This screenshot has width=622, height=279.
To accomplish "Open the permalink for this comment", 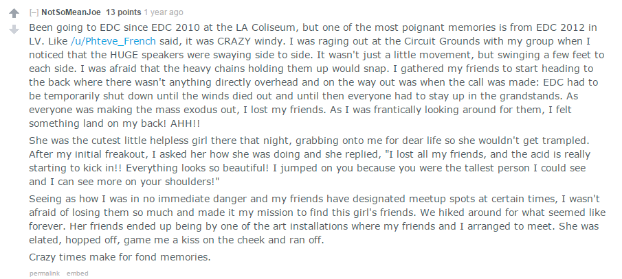I will tap(45, 273).
